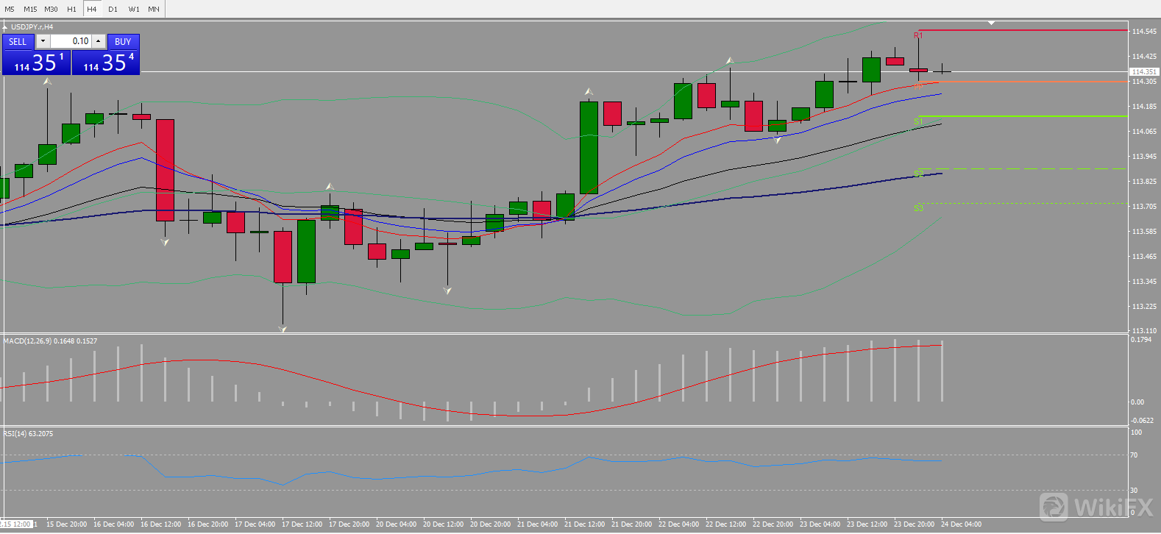Screen dimensions: 1161x534
Task: Select the S1 support level label
Action: click(917, 121)
